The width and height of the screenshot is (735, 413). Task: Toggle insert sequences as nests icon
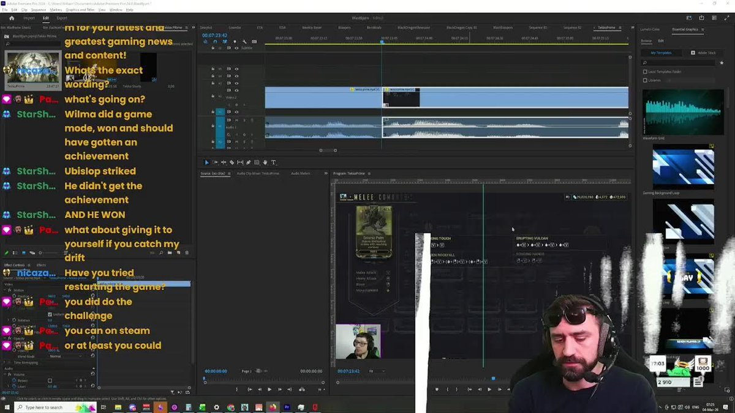206,42
